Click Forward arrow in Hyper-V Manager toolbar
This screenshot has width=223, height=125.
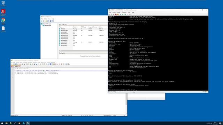click(43, 21)
